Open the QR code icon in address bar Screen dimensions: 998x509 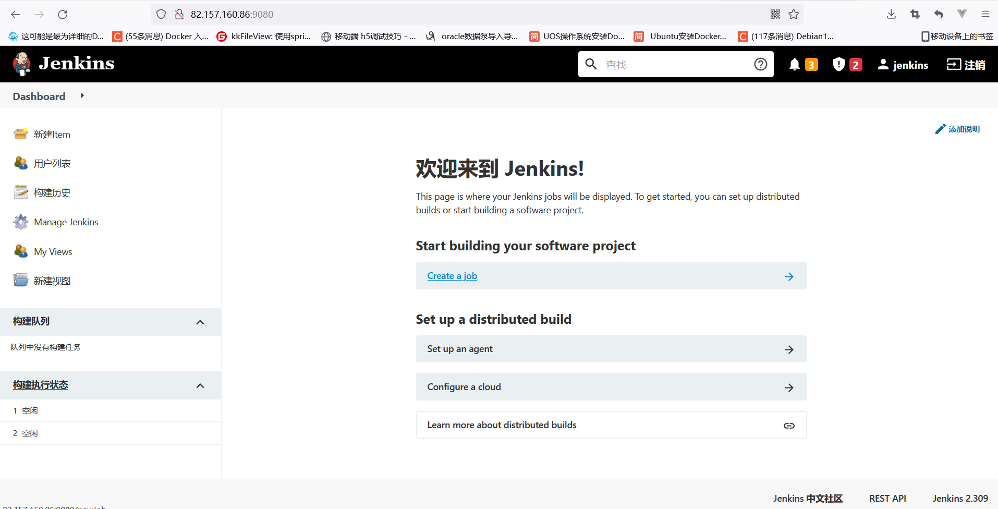pyautogui.click(x=775, y=14)
